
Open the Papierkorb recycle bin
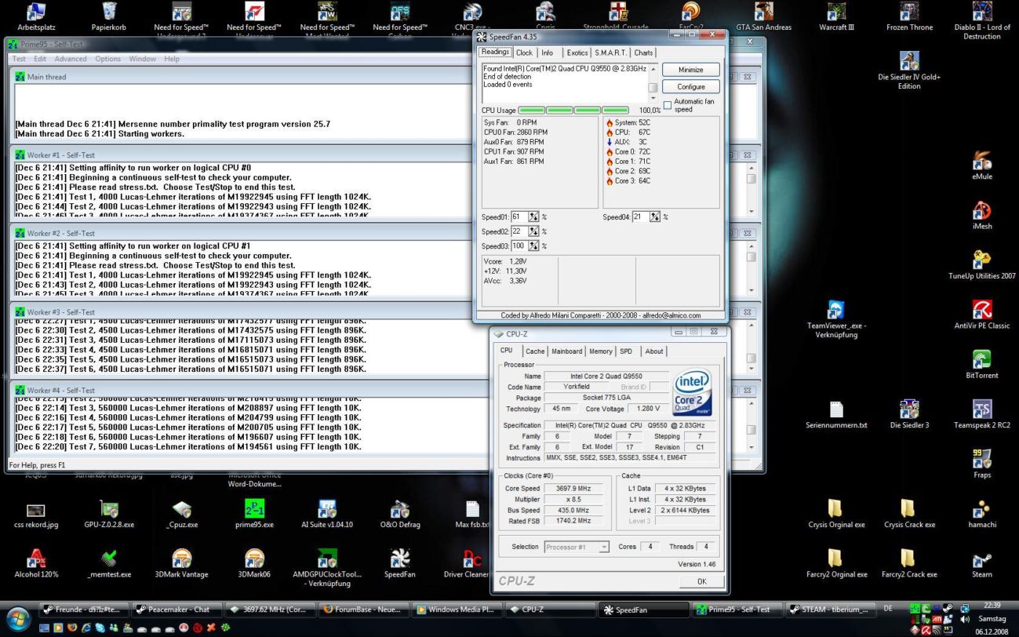click(x=109, y=16)
